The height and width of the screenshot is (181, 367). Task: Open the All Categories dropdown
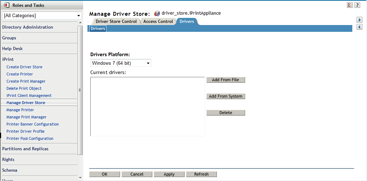[42, 16]
